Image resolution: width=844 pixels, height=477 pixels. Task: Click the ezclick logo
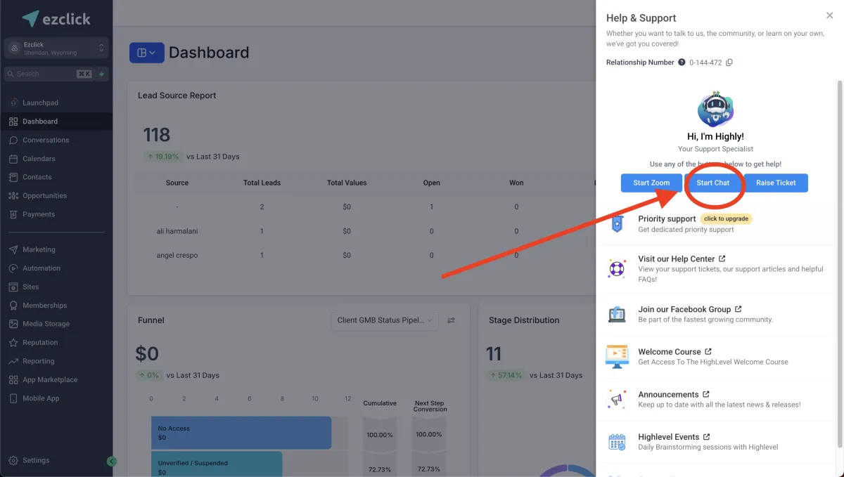click(x=56, y=19)
